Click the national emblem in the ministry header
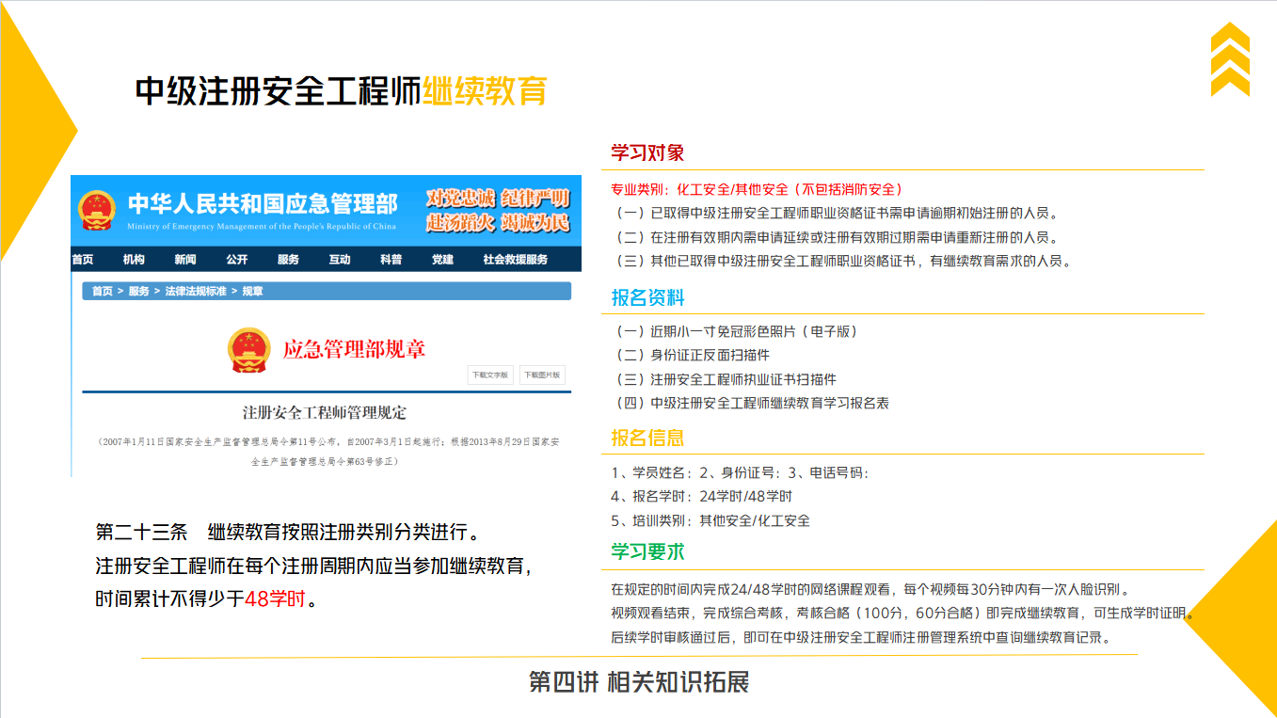The height and width of the screenshot is (718, 1277). point(97,211)
